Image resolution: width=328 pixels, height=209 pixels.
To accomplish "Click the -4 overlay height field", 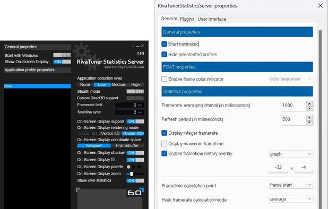I will tap(304, 168).
